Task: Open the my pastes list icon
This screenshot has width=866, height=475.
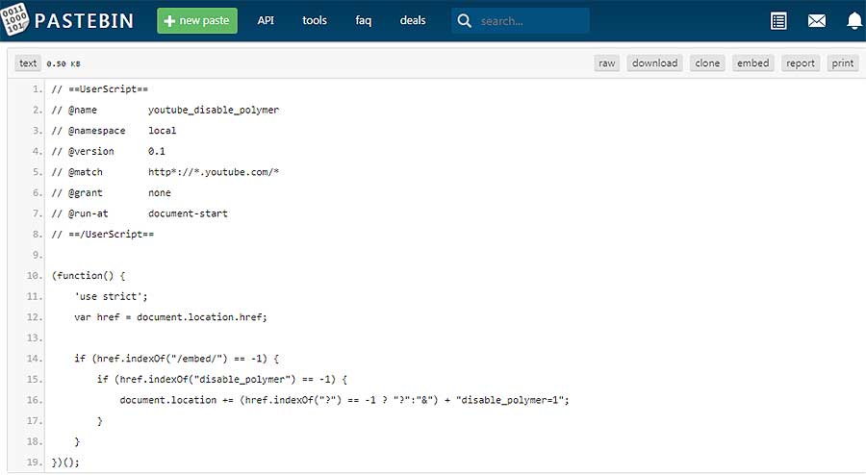Action: coord(778,21)
